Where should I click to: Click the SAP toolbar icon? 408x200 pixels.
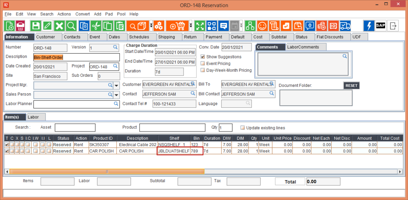tap(381, 26)
